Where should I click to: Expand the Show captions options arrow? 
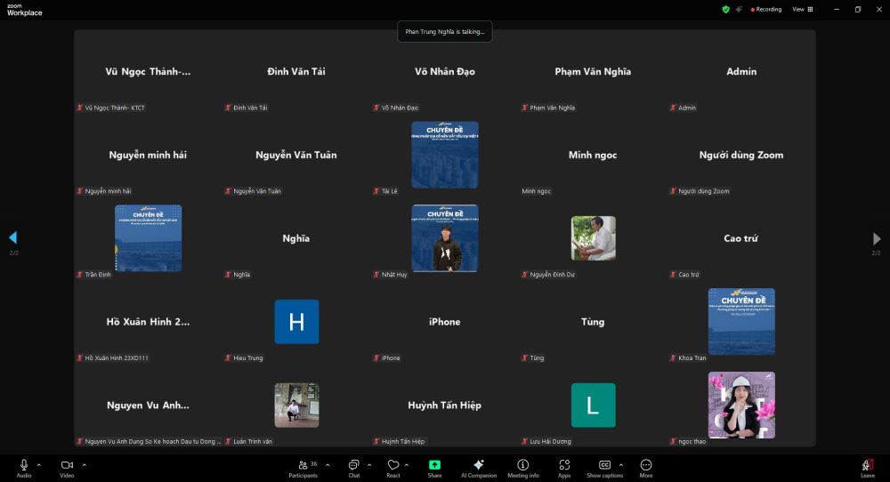tap(620, 464)
